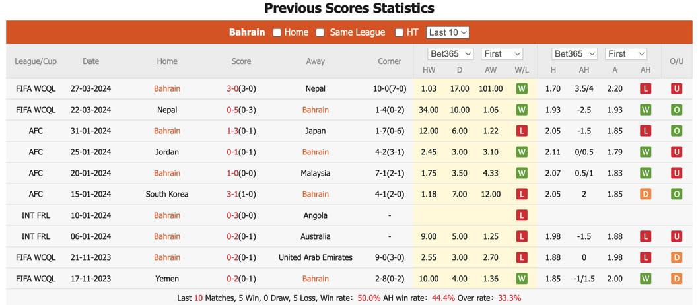Open the 3-0 score of Bahrain vs Nepal

pyautogui.click(x=232, y=88)
